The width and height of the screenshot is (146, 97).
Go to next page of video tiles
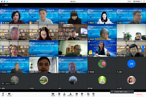coord(143,48)
